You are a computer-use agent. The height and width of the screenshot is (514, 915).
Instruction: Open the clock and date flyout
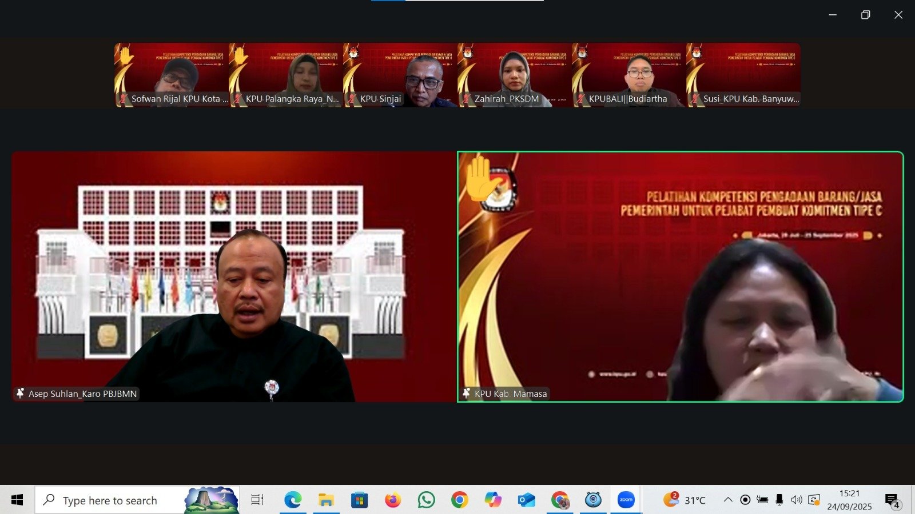coord(849,500)
